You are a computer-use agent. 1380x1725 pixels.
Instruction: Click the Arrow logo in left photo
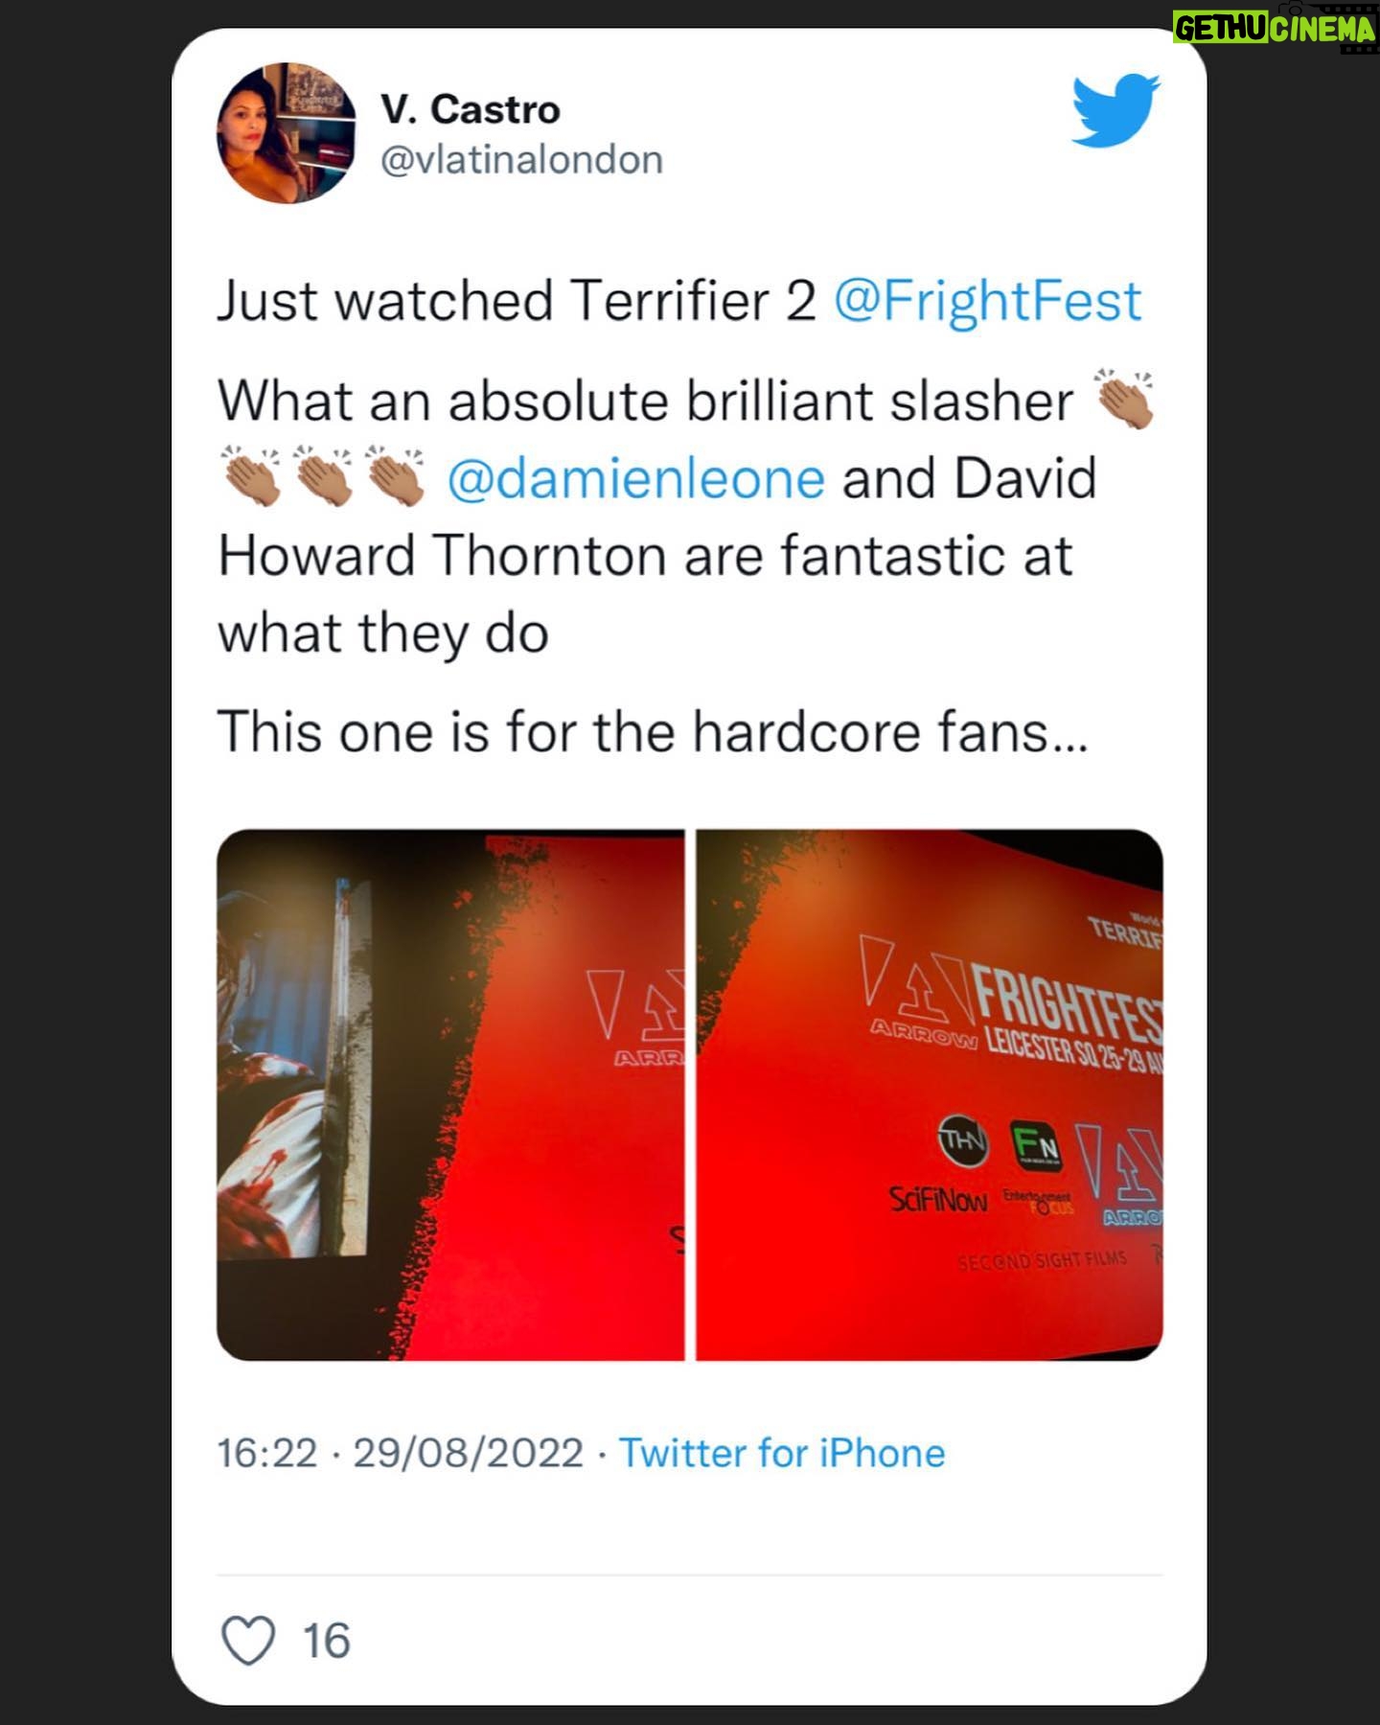(635, 1018)
